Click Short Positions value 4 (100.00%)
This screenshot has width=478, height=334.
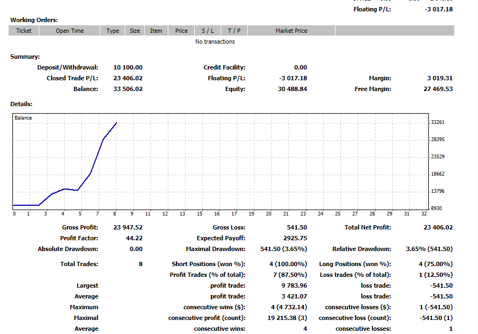(x=288, y=264)
